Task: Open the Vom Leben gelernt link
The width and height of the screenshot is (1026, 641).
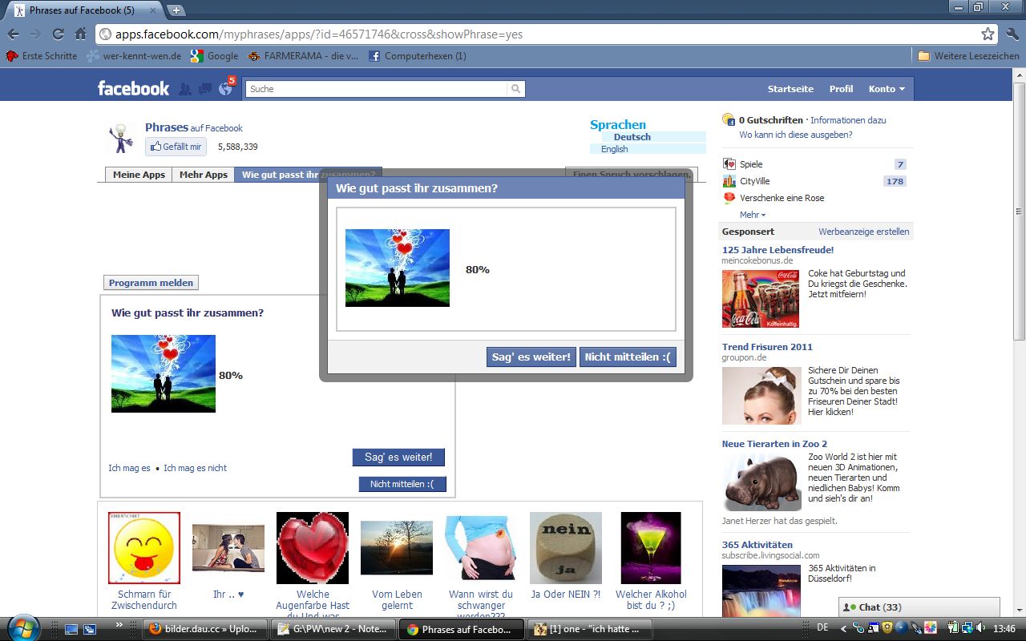Action: [397, 600]
